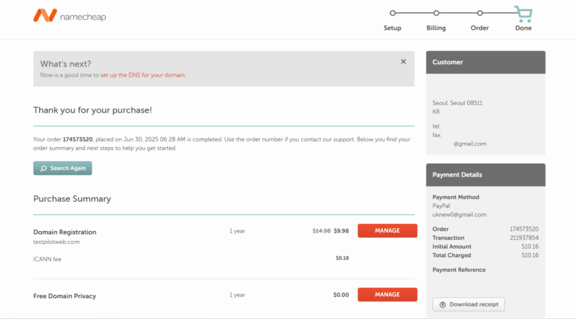Select the Payment Details panel header
This screenshot has width=576, height=319.
click(485, 175)
